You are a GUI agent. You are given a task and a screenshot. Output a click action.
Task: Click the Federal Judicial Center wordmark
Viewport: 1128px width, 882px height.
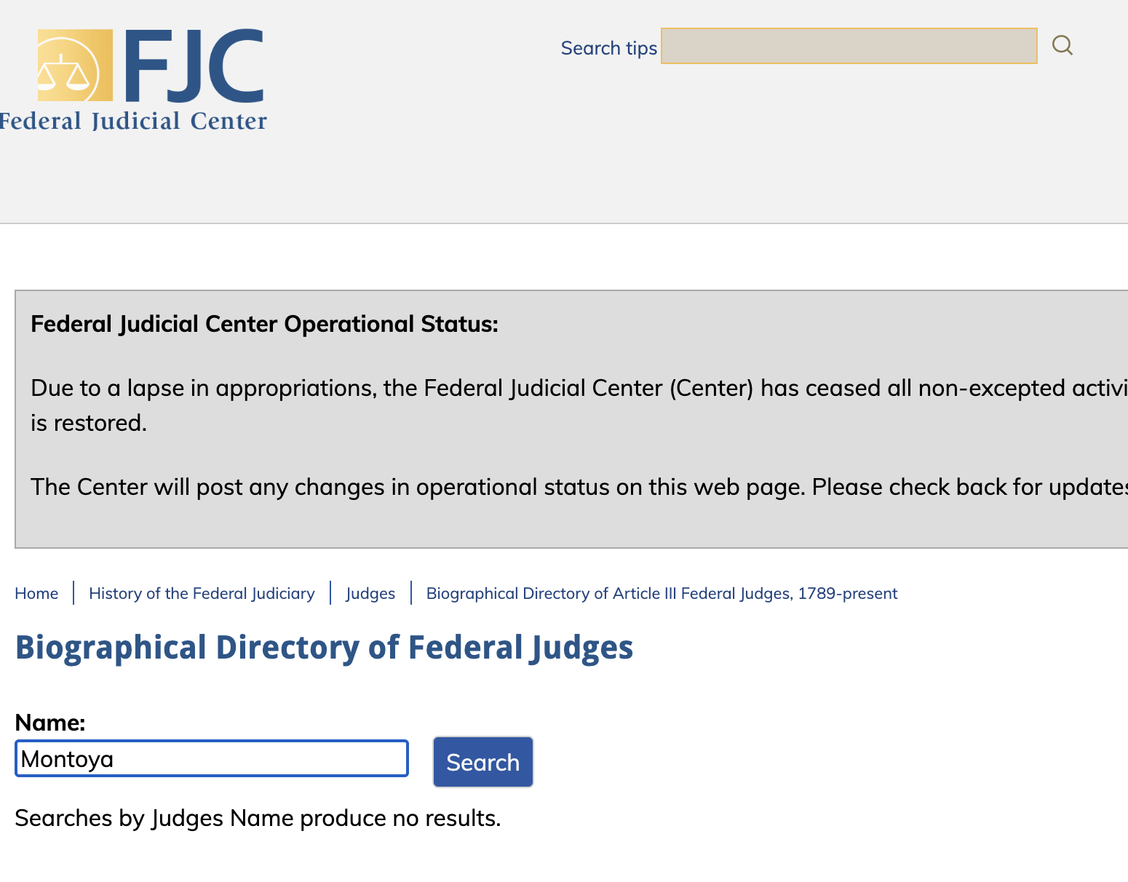click(134, 121)
